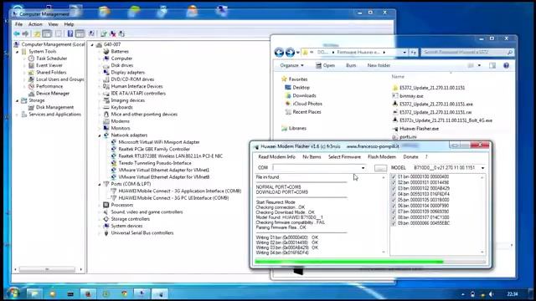This screenshot has width=536, height=301.
Task: Collapse Storage node in left tree
Action: (x=17, y=100)
